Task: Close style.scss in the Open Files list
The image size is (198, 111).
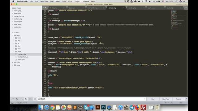Action: [x=13, y=24]
